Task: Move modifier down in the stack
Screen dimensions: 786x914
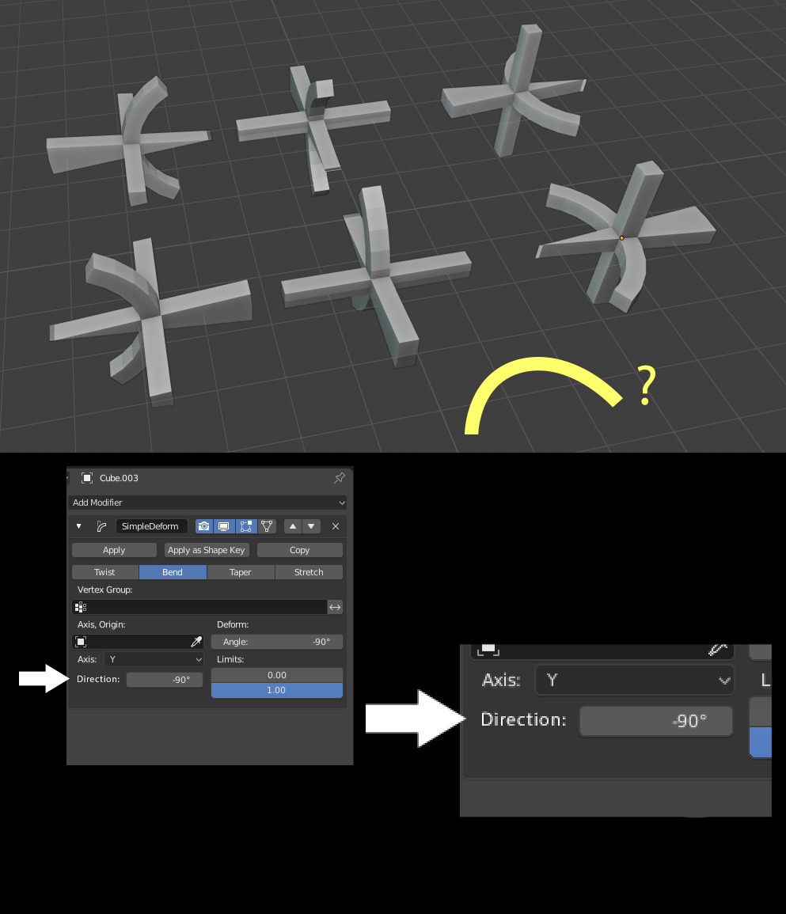Action: pos(311,526)
